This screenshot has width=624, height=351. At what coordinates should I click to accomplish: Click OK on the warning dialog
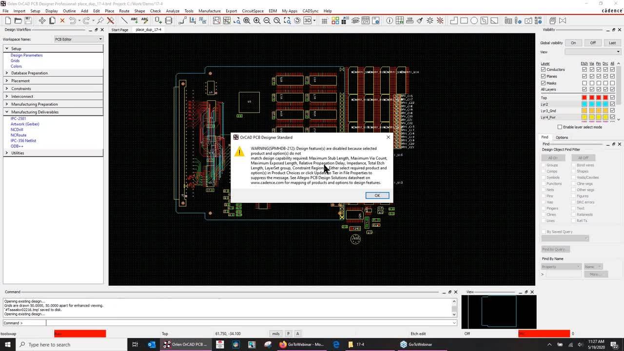pyautogui.click(x=377, y=195)
